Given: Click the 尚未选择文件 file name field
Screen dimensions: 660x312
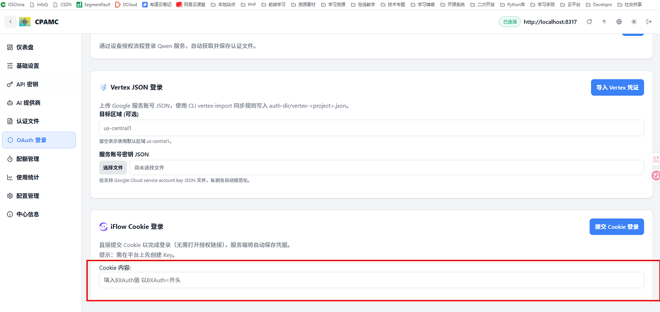Looking at the screenshot, I should [x=386, y=167].
